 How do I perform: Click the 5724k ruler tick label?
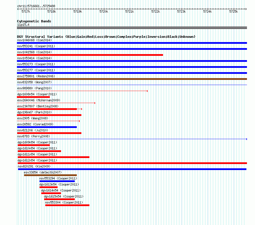207,11
